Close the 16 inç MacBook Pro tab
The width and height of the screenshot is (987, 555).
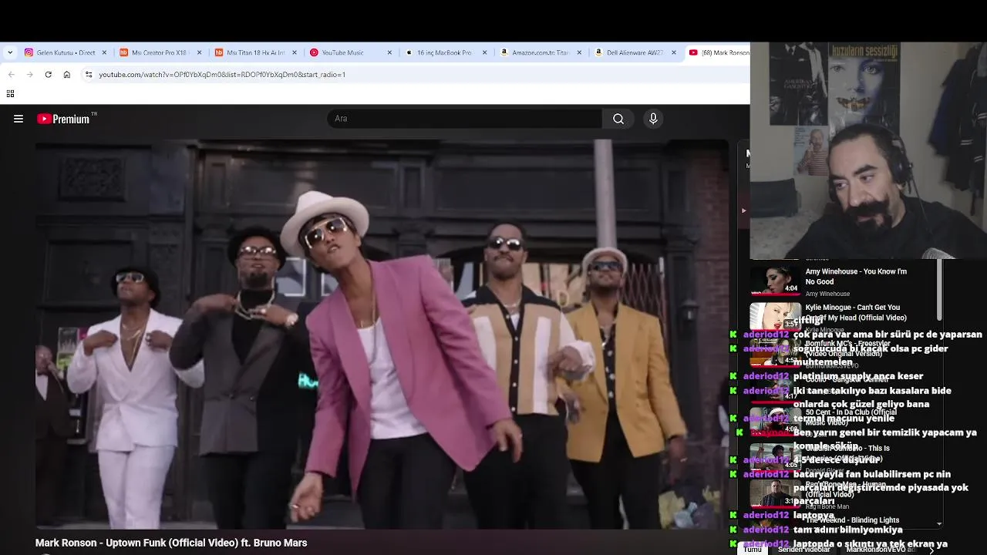[485, 52]
